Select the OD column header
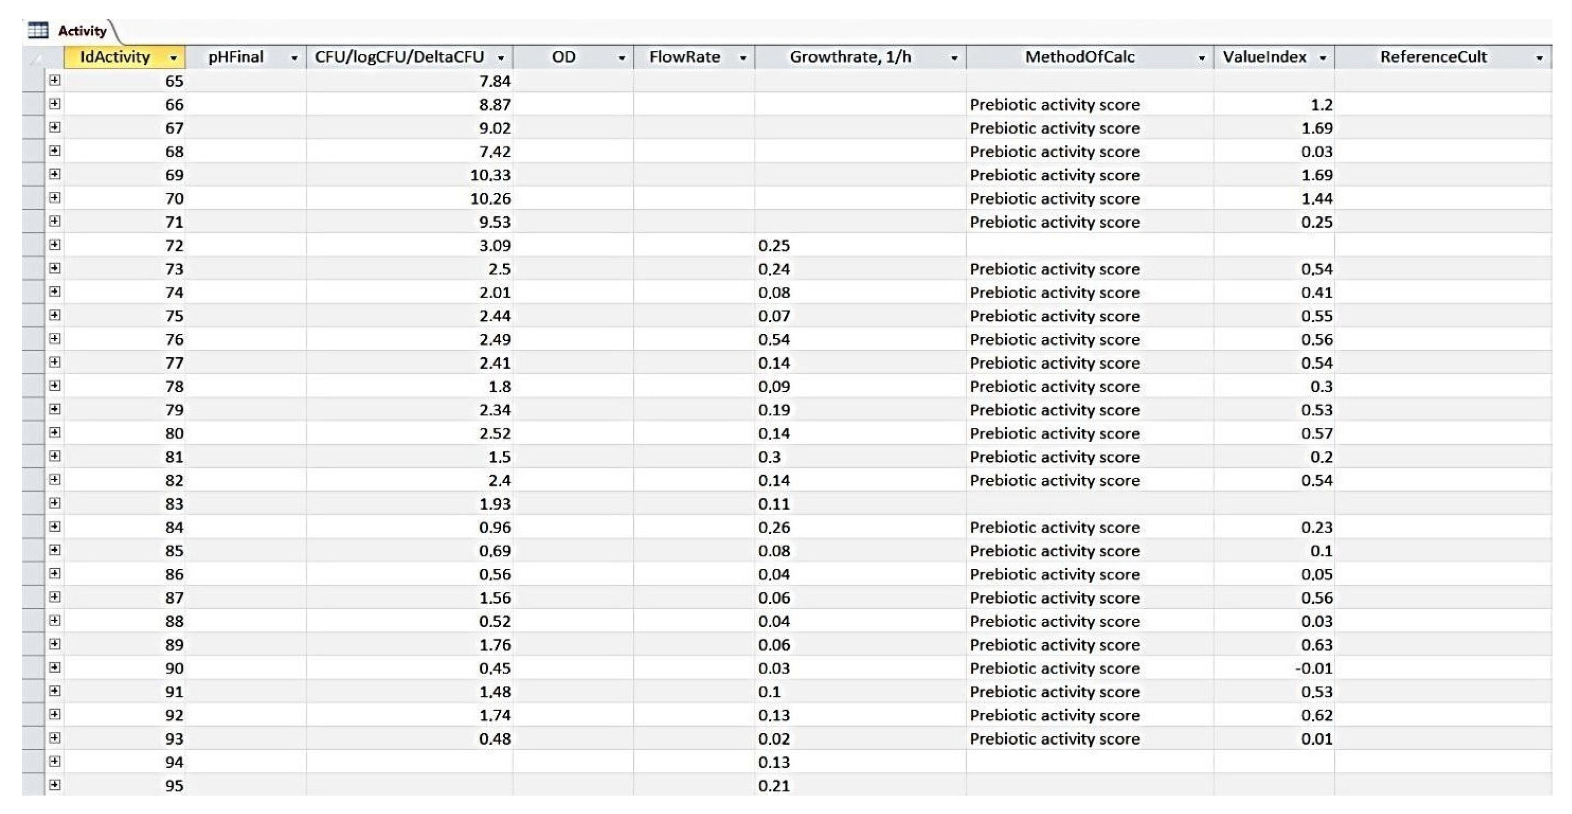Screen dimensions: 1572x814 click(x=563, y=57)
